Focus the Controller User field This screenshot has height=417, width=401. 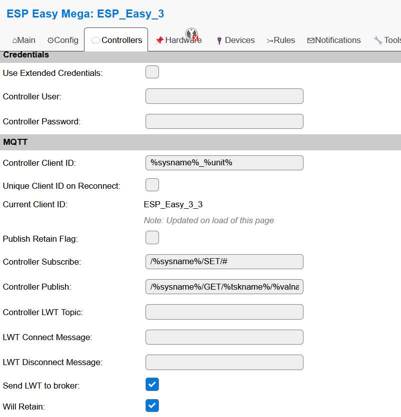pos(224,96)
